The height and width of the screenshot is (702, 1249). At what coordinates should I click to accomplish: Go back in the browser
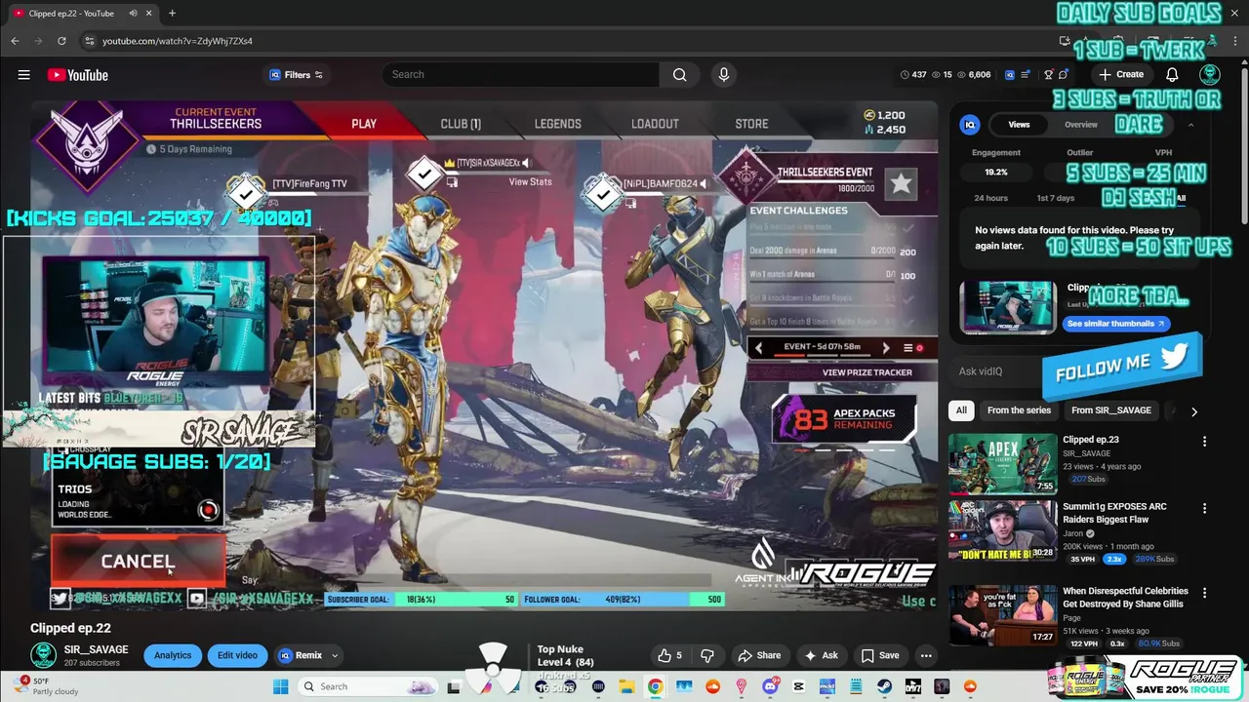pyautogui.click(x=15, y=41)
